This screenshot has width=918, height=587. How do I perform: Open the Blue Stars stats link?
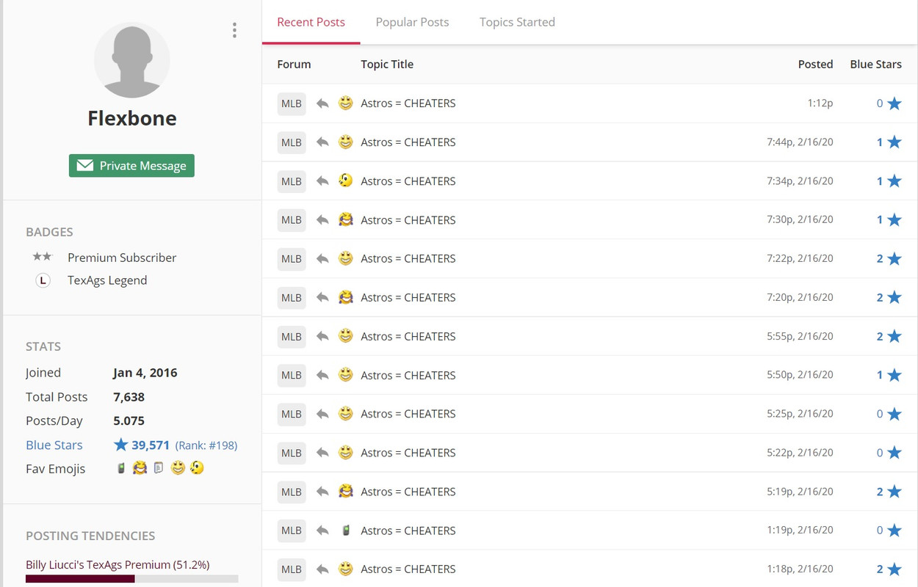point(54,445)
